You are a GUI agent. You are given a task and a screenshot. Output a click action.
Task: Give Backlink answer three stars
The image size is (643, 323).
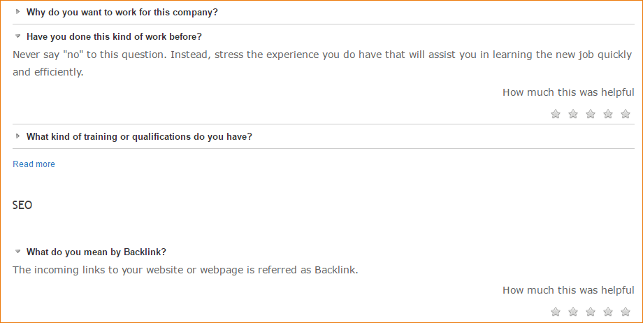click(591, 312)
